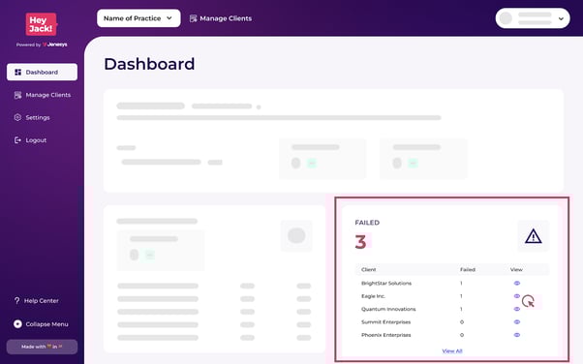Click the Quantum Innovations client row
This screenshot has height=364, width=583.
click(x=451, y=309)
